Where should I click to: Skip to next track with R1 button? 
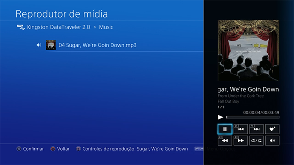[256, 129]
